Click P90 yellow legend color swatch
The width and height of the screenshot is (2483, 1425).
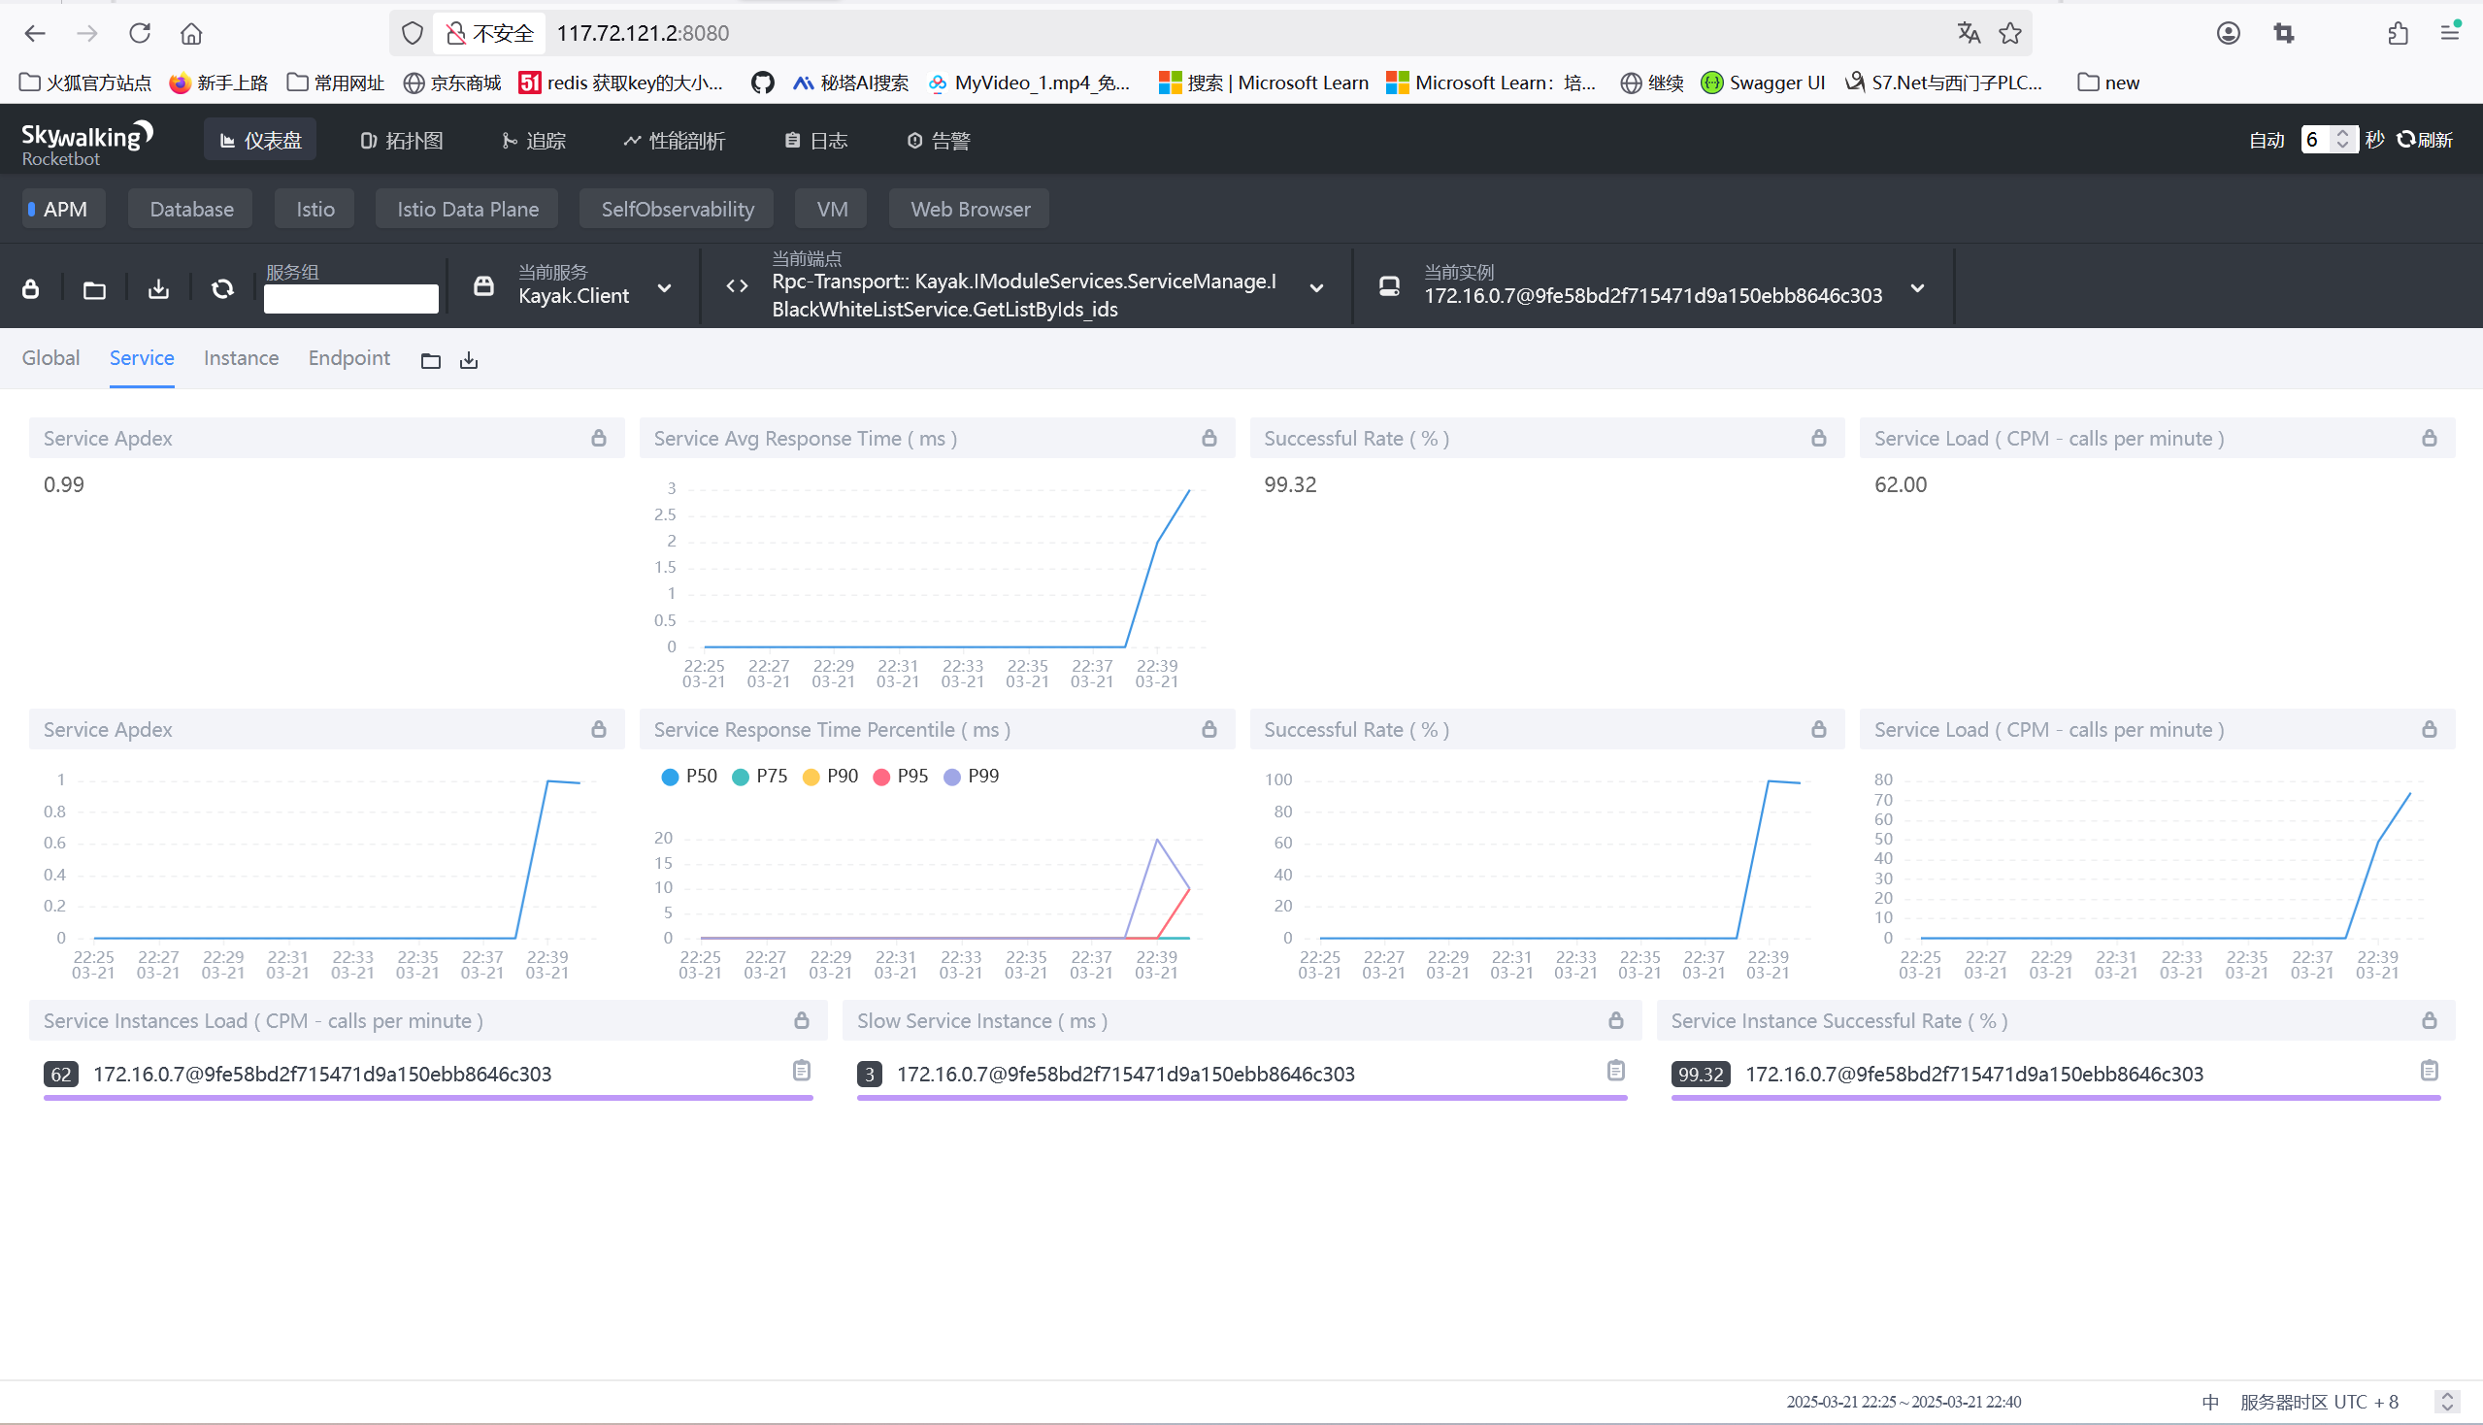[811, 778]
